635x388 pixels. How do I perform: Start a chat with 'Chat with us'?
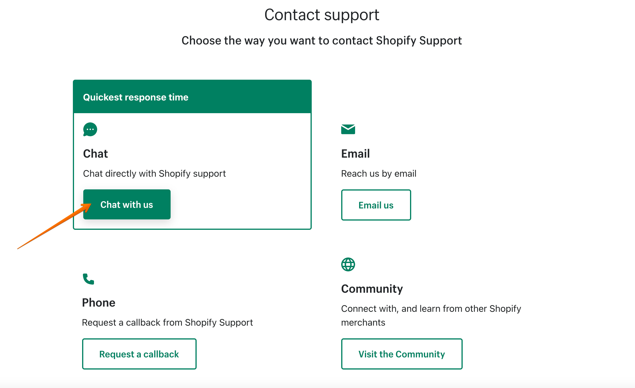click(x=127, y=204)
